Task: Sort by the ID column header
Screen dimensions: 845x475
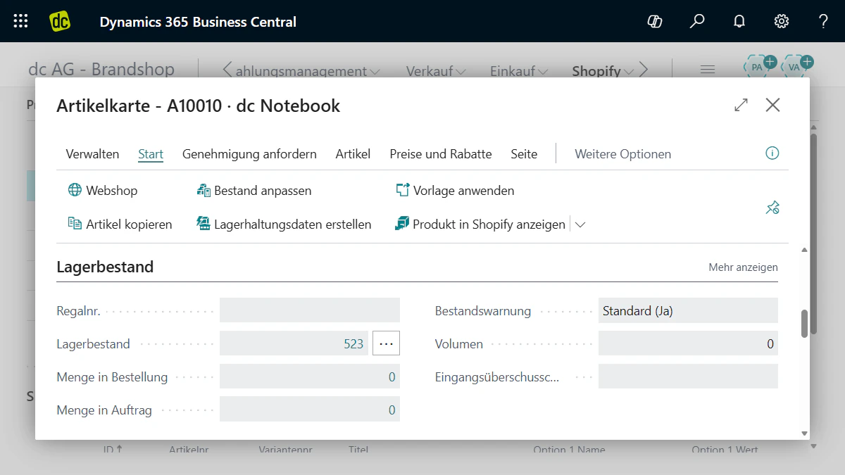Action: tap(113, 450)
